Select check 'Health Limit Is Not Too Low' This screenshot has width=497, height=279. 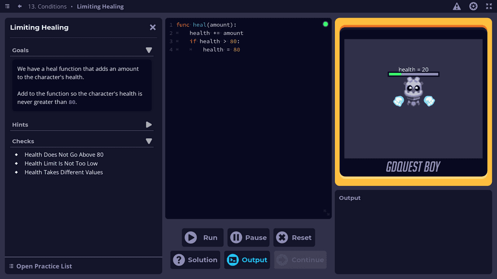tap(61, 164)
